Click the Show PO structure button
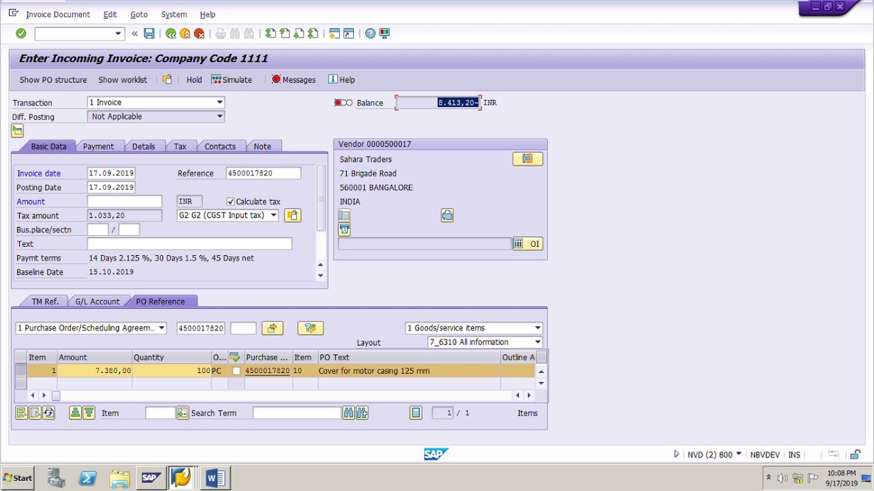874x491 pixels. click(53, 80)
